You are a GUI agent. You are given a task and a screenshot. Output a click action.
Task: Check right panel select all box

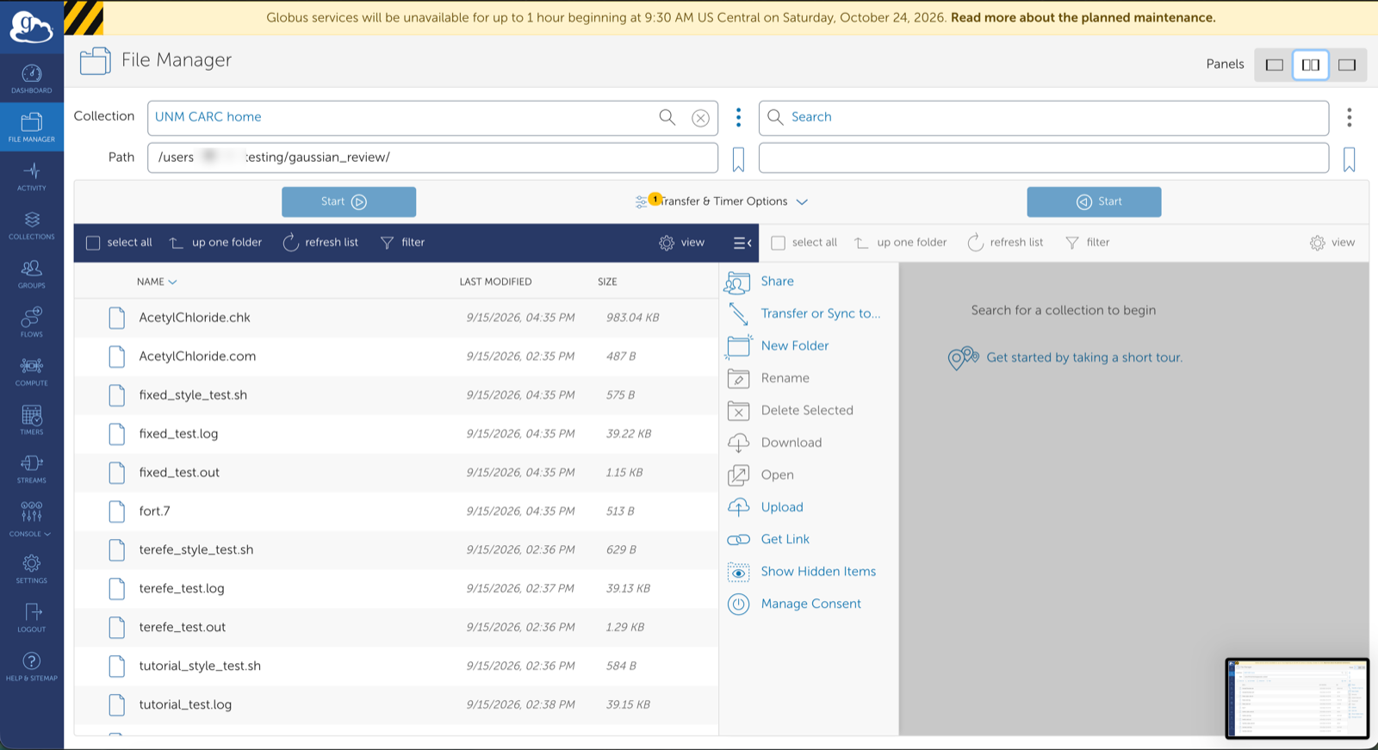click(778, 243)
